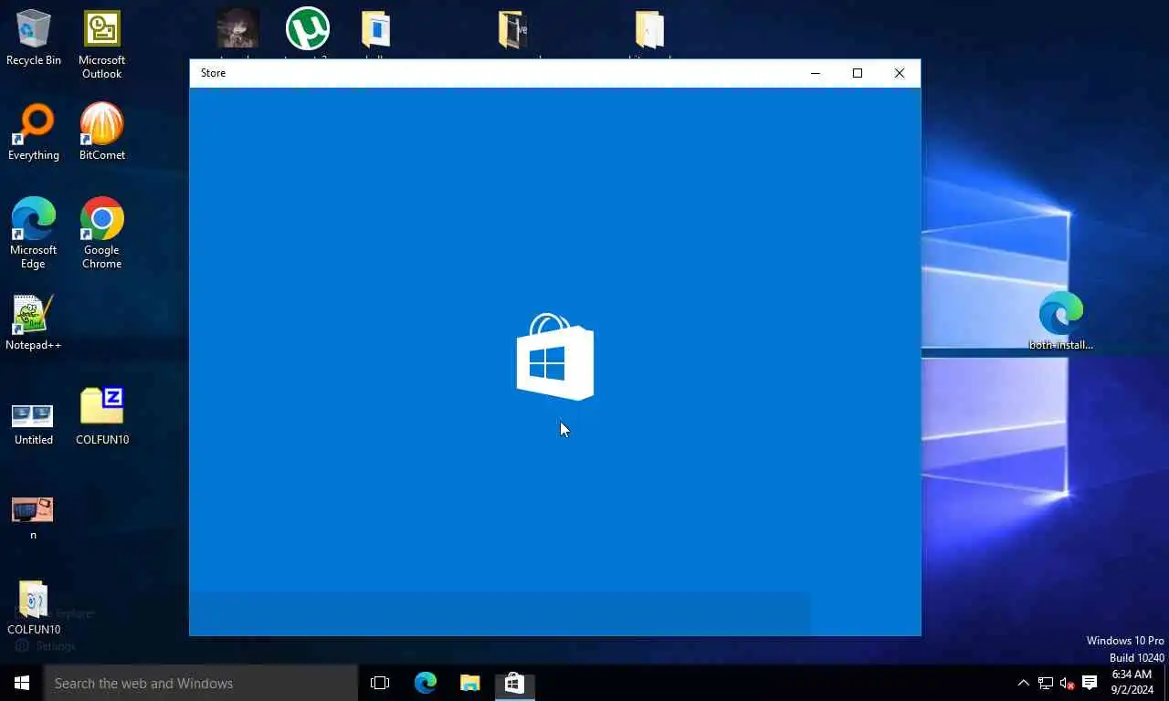Select the COLFUN10 document folder icon
The height and width of the screenshot is (701, 1169).
[x=34, y=607]
